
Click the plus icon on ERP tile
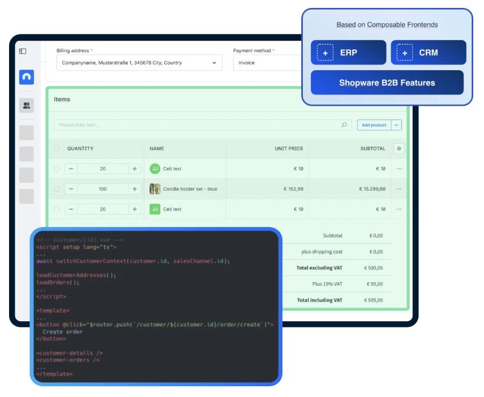[x=325, y=53]
